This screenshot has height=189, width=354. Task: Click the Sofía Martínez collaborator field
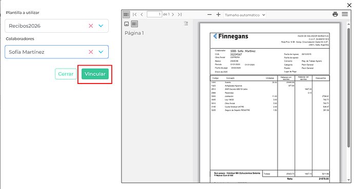pos(56,52)
